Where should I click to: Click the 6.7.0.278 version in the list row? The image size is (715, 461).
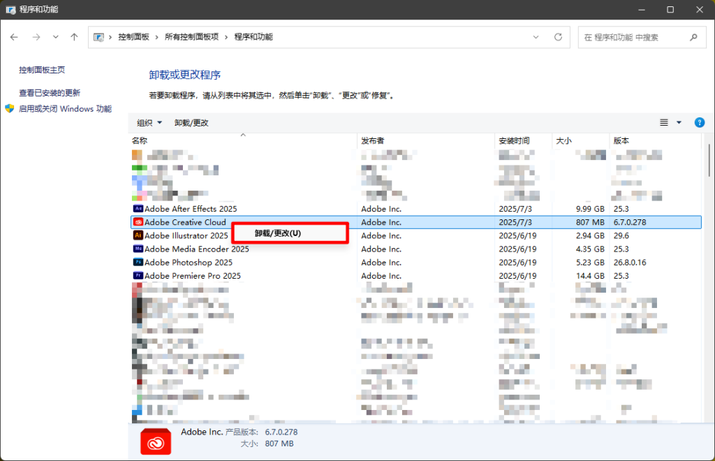630,222
